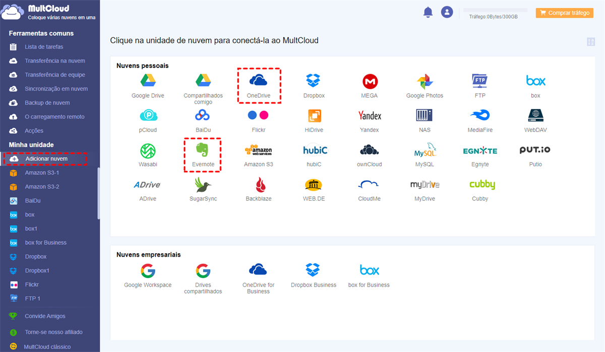The image size is (605, 352).
Task: Choose the Evernote service
Action: 203,155
